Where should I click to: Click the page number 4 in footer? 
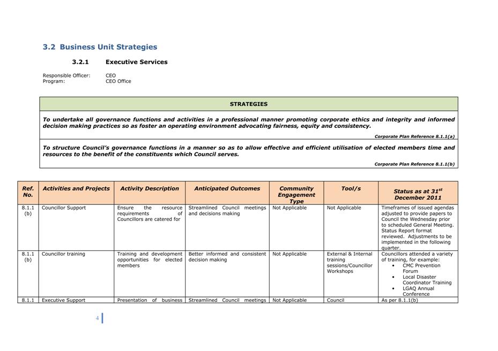pyautogui.click(x=98, y=318)
